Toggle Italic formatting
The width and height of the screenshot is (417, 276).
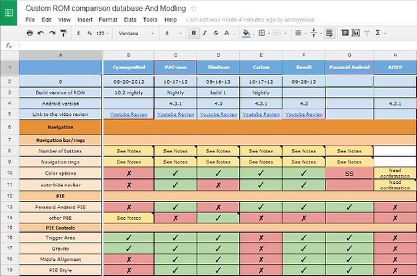(205, 33)
